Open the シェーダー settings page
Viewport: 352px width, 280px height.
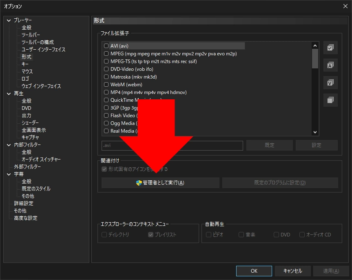pos(30,123)
